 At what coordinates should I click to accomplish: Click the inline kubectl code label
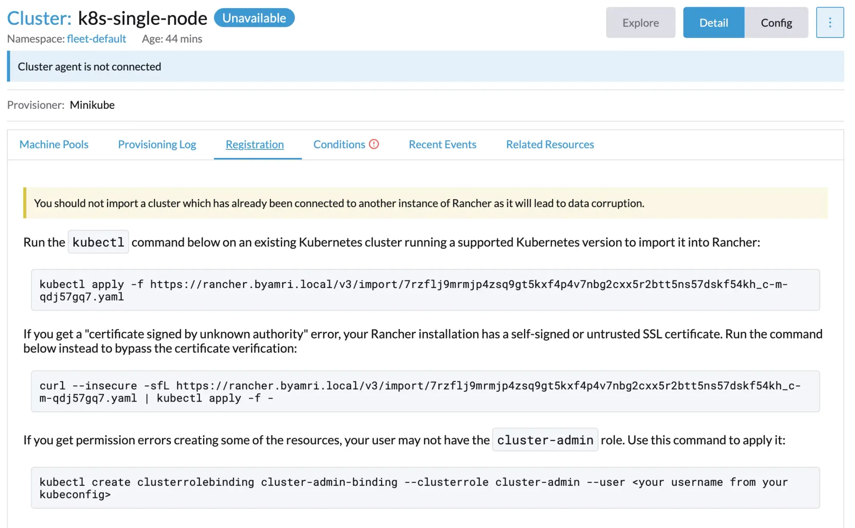tap(98, 242)
